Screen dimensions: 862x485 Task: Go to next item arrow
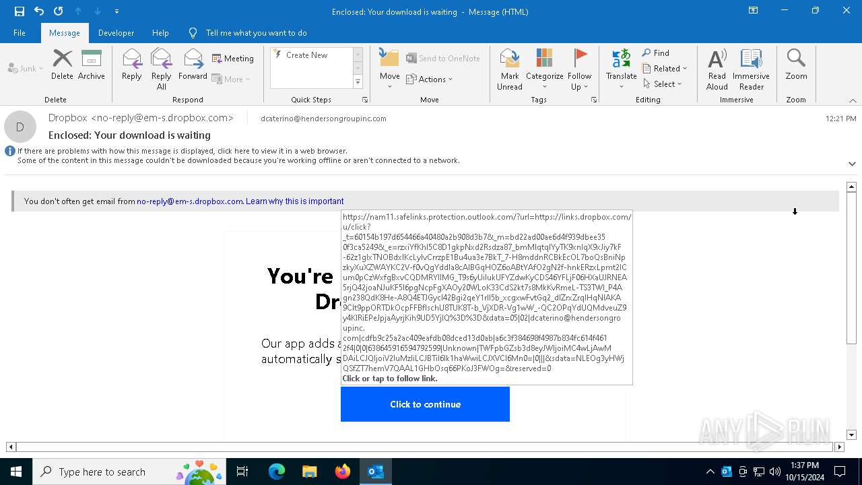[98, 11]
